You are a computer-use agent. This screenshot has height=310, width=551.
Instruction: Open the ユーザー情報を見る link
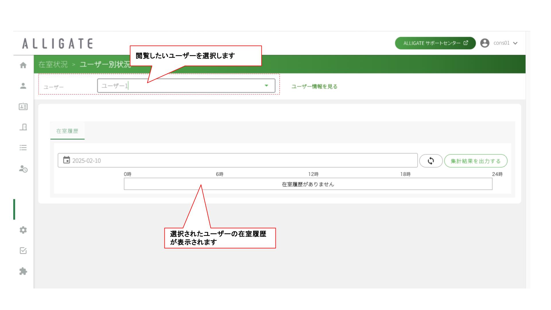click(x=315, y=86)
